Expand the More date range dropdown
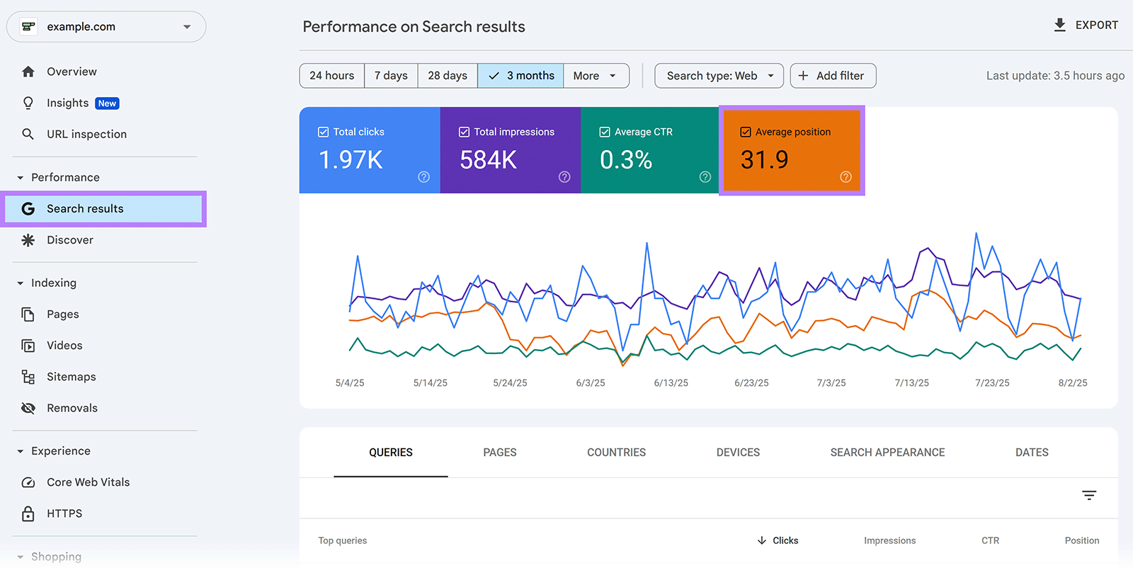The image size is (1133, 573). click(x=596, y=76)
